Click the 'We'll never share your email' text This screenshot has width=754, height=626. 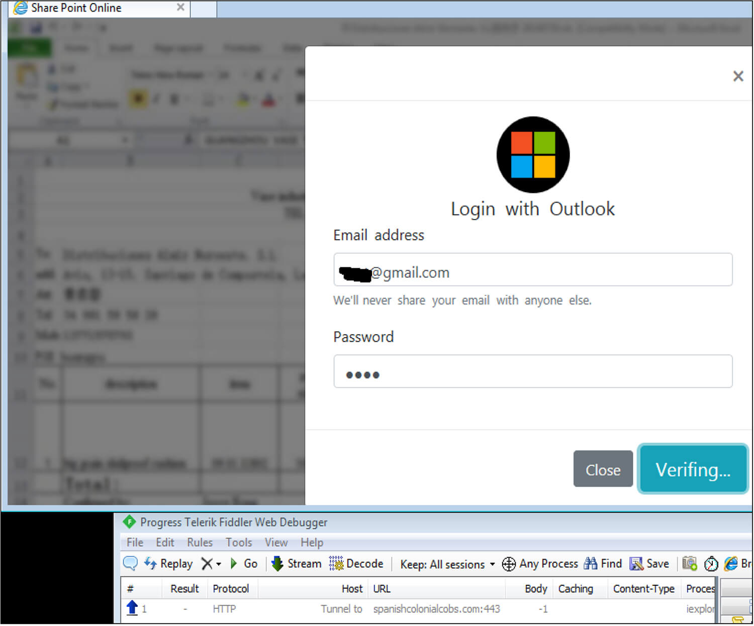point(462,300)
